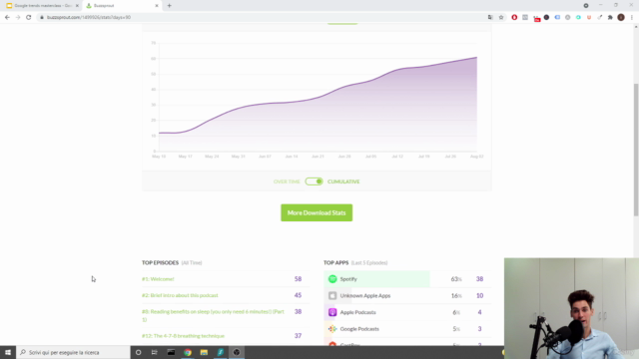Open Chrome from the taskbar
Viewport: 639px width, 359px height.
coord(188,352)
